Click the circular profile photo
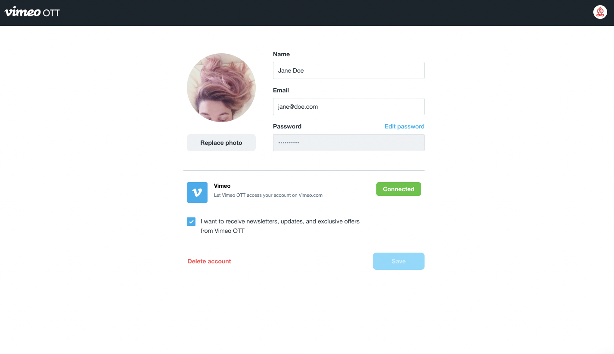Image resolution: width=614 pixels, height=354 pixels. [221, 88]
